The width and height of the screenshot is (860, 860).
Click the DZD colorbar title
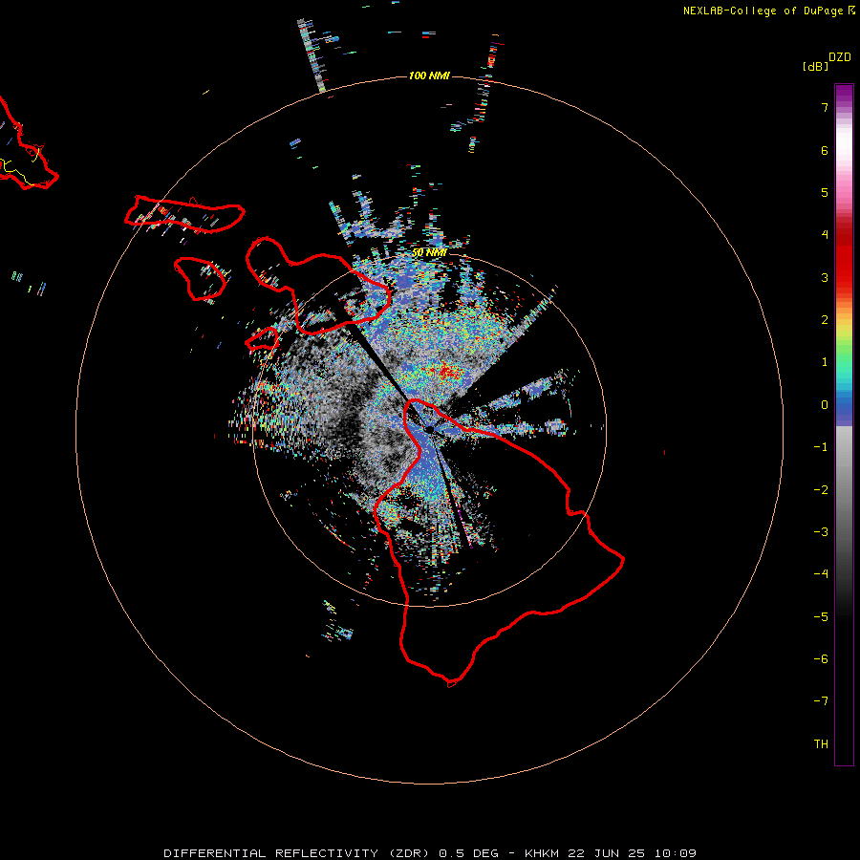click(x=840, y=57)
